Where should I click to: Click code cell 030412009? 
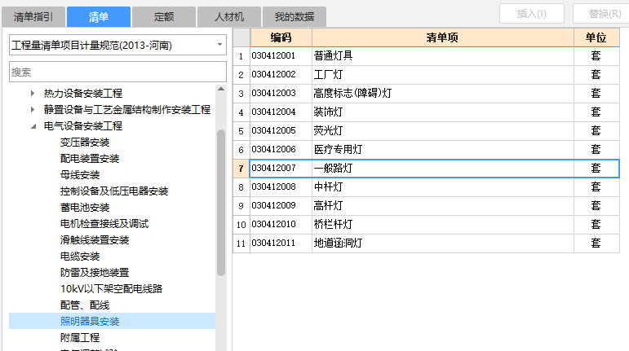click(281, 206)
